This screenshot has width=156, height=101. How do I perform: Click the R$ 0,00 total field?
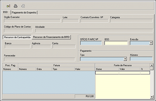pyautogui.click(x=84, y=96)
